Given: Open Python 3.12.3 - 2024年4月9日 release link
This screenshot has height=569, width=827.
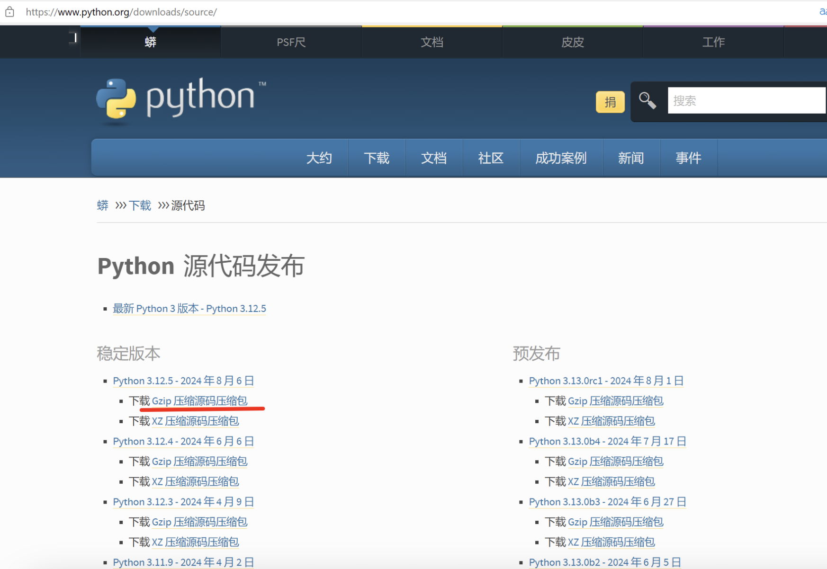Looking at the screenshot, I should pos(183,502).
